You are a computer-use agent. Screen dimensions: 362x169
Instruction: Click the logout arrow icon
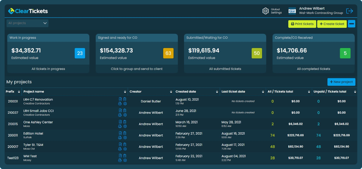click(349, 11)
